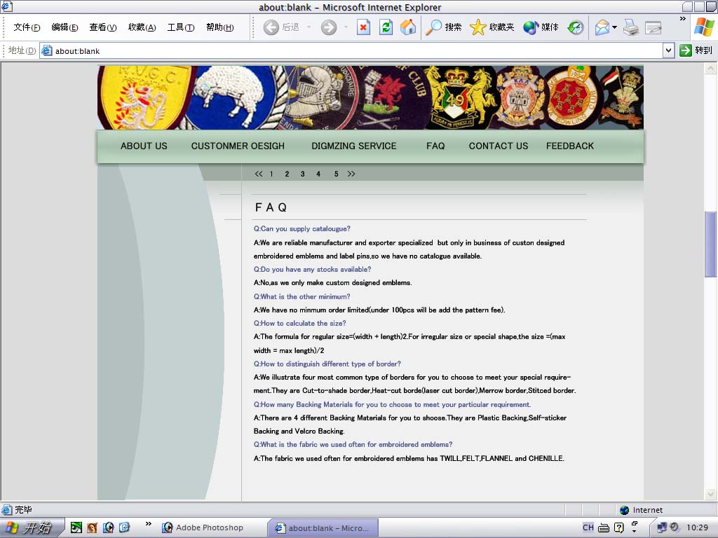Go to pagination page 3
The width and height of the screenshot is (718, 538).
pyautogui.click(x=303, y=174)
